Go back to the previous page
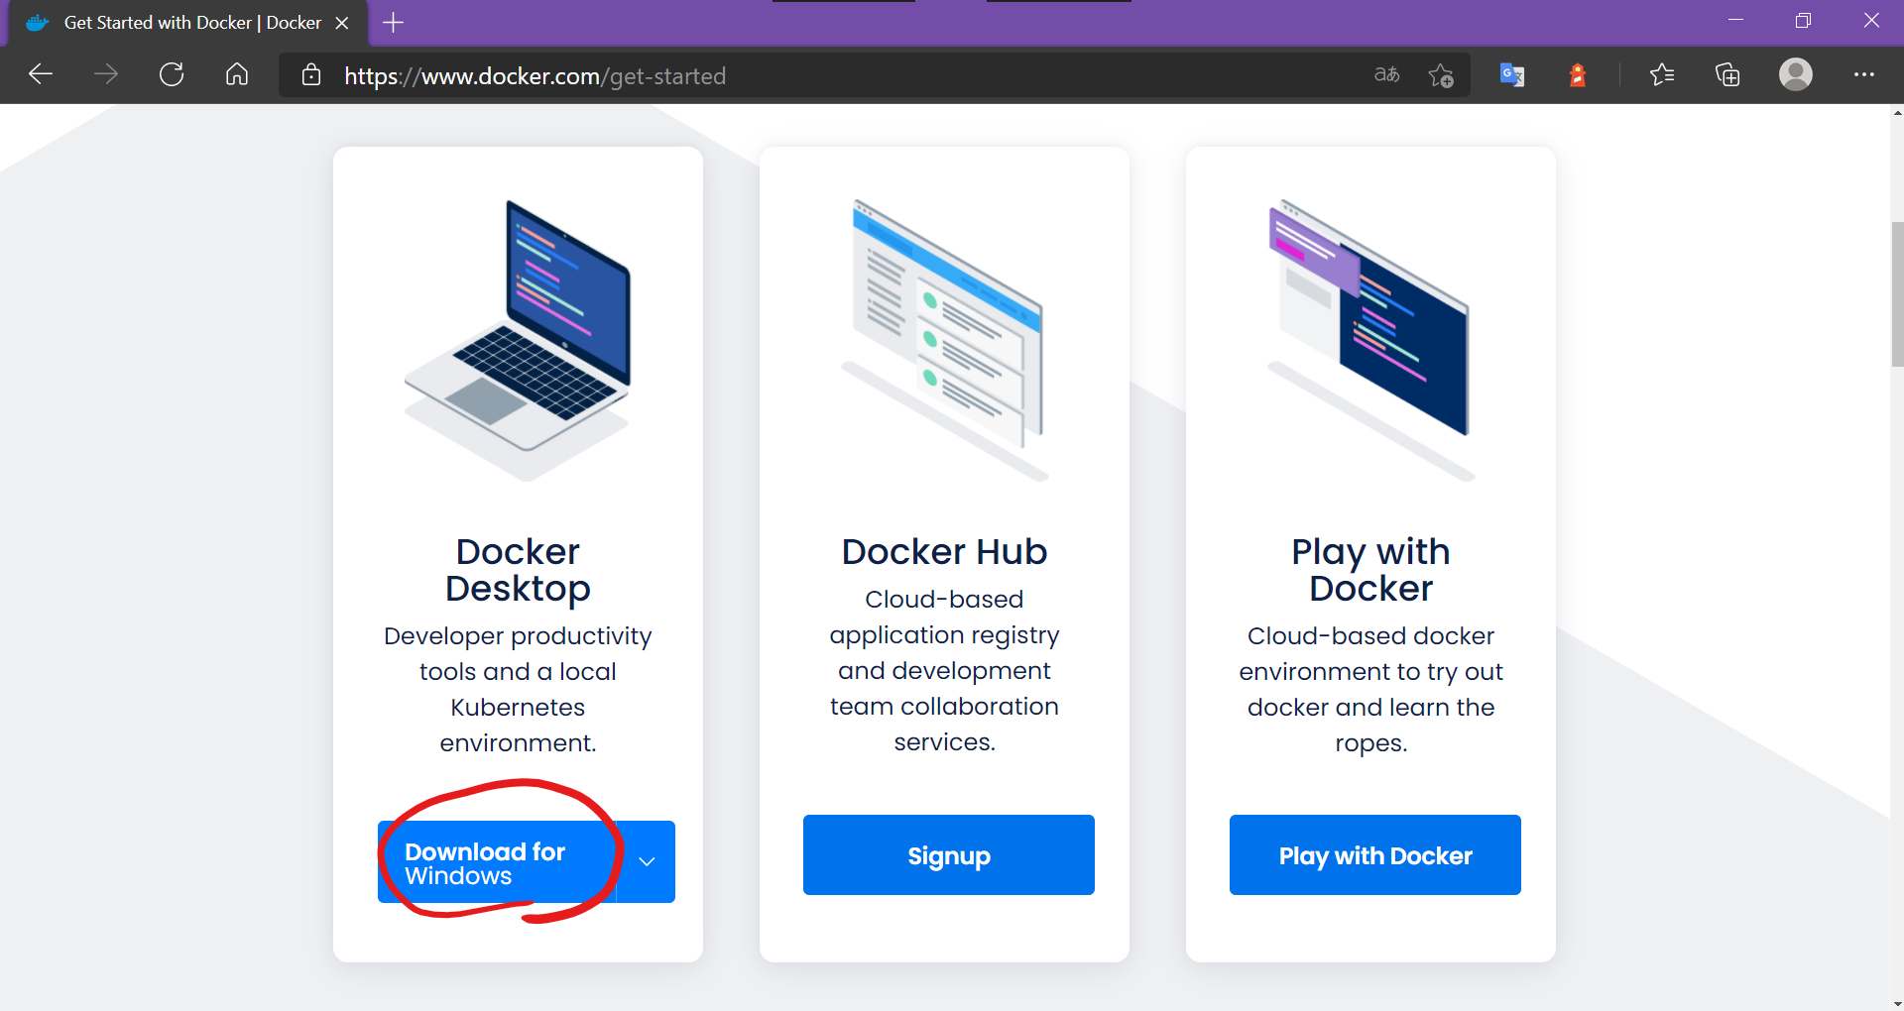 point(41,74)
